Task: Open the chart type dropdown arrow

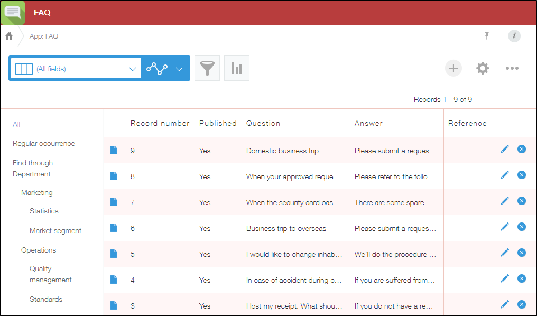Action: tap(179, 68)
